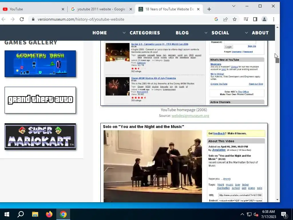Open the Super Mario Kart gallery image
This screenshot has height=220, width=293.
[x=40, y=136]
